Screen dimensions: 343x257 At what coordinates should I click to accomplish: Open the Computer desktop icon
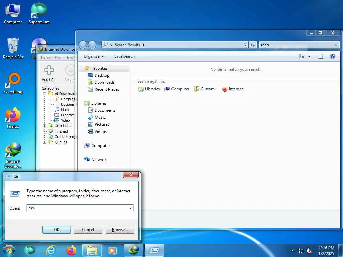coord(13,13)
